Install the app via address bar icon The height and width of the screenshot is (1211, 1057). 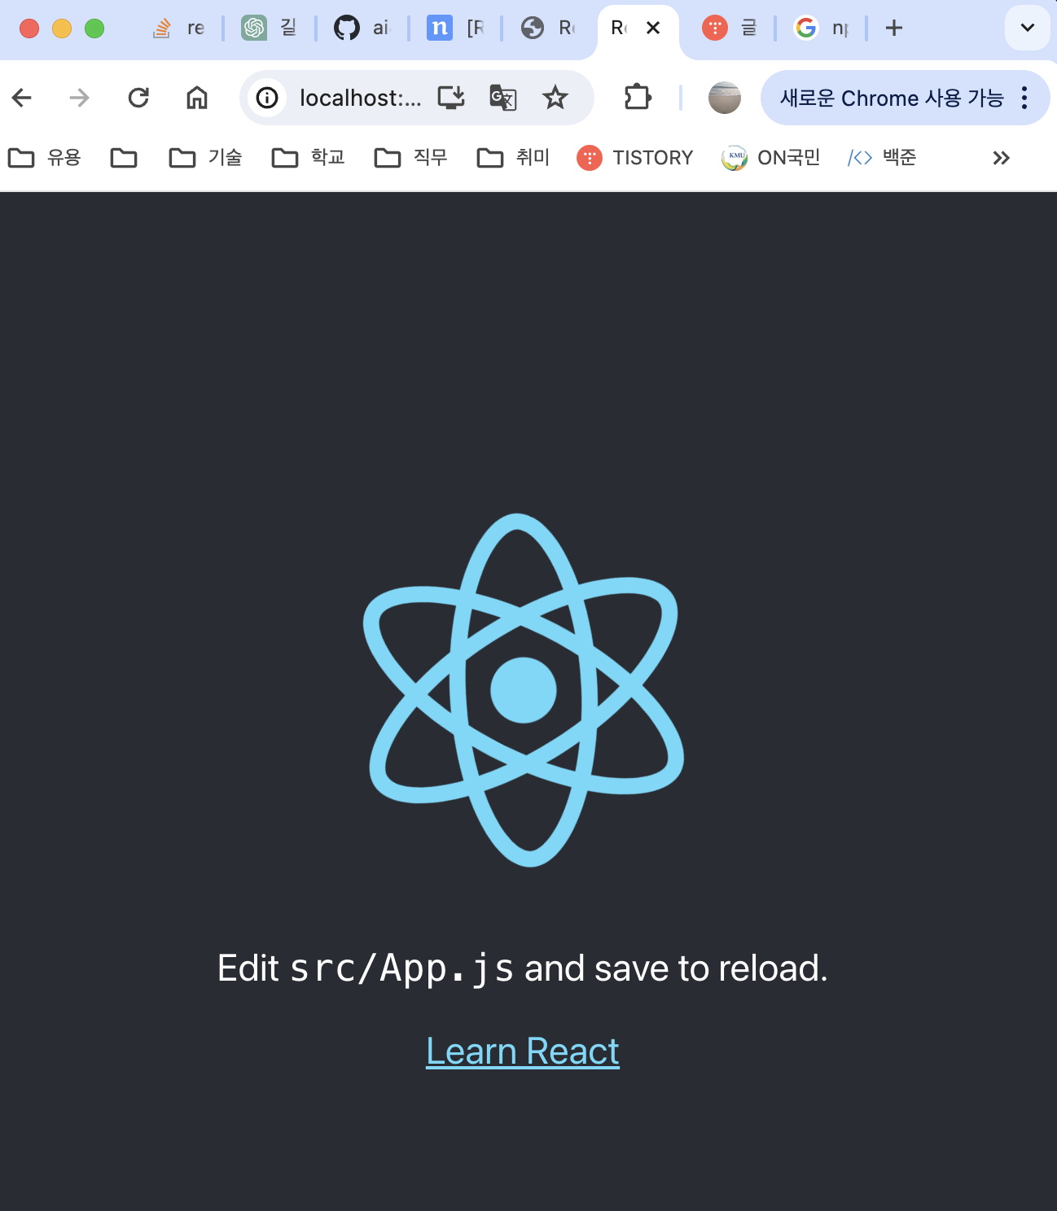point(451,98)
